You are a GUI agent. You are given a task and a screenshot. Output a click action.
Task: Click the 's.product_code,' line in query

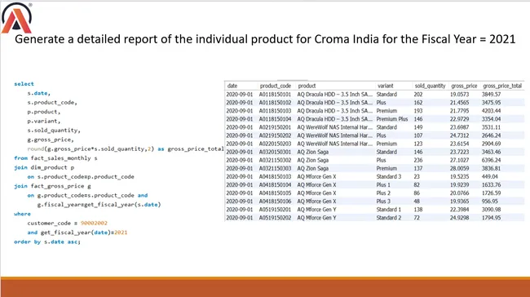52,103
